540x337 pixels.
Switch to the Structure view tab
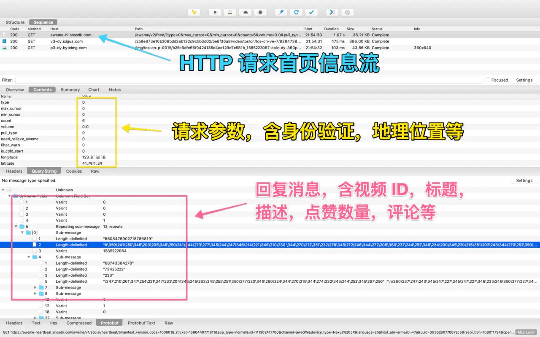pyautogui.click(x=15, y=22)
